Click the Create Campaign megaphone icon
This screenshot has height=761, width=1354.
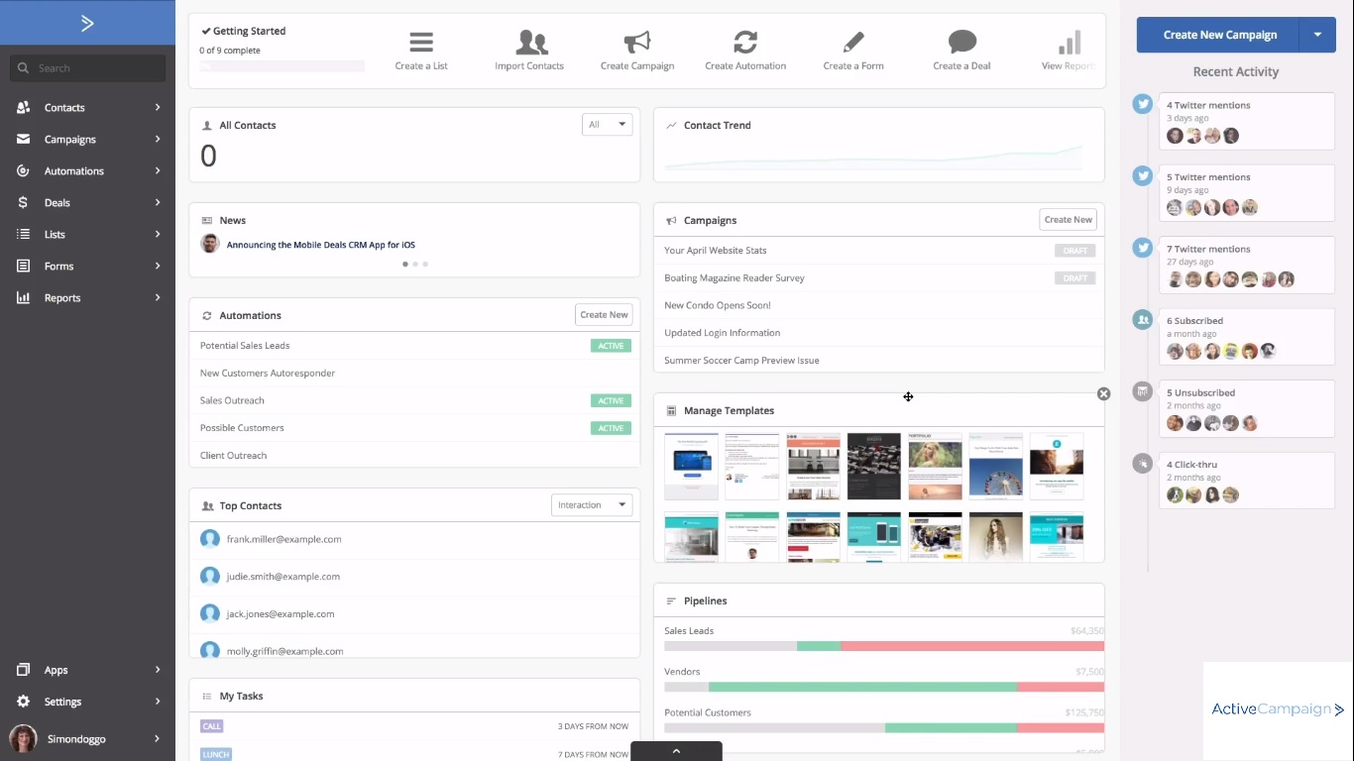point(637,43)
